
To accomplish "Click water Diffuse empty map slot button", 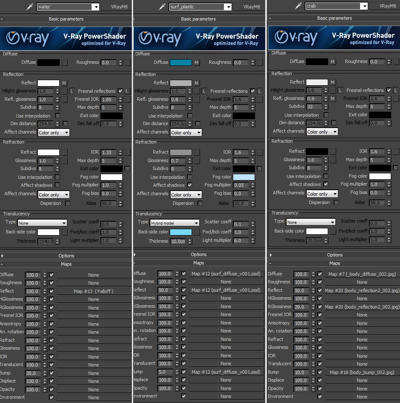I will pos(65,63).
